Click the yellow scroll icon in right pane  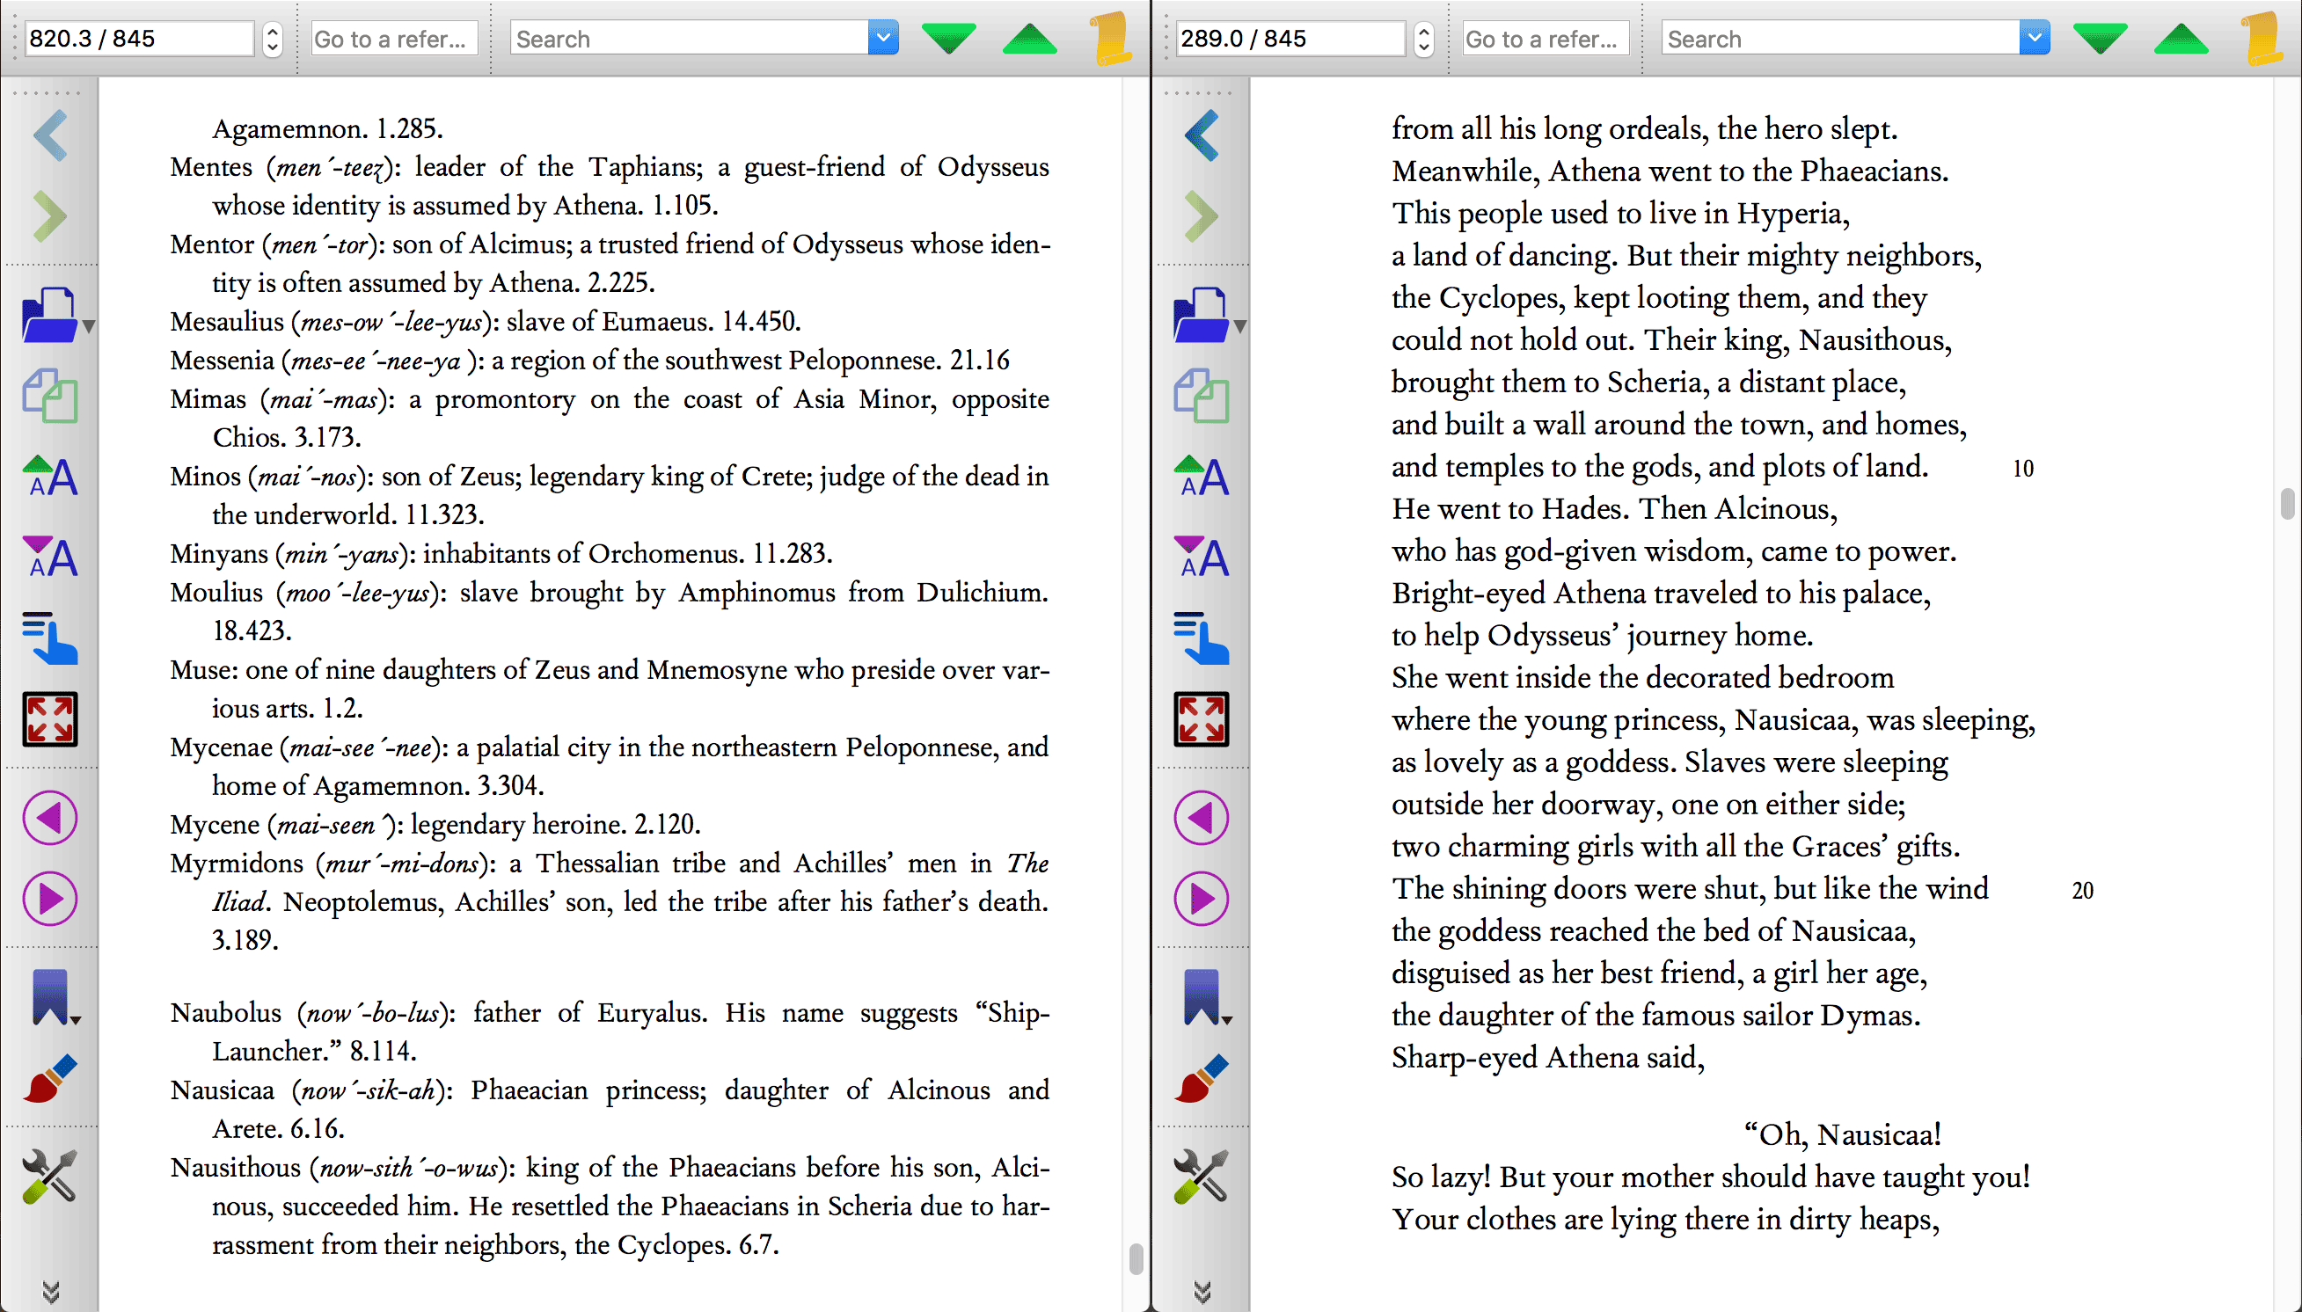pos(2262,39)
